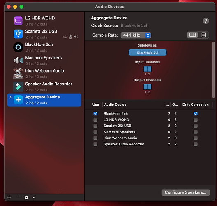
Task: Click the LG HDR WQHD display icon
Action: [18, 21]
